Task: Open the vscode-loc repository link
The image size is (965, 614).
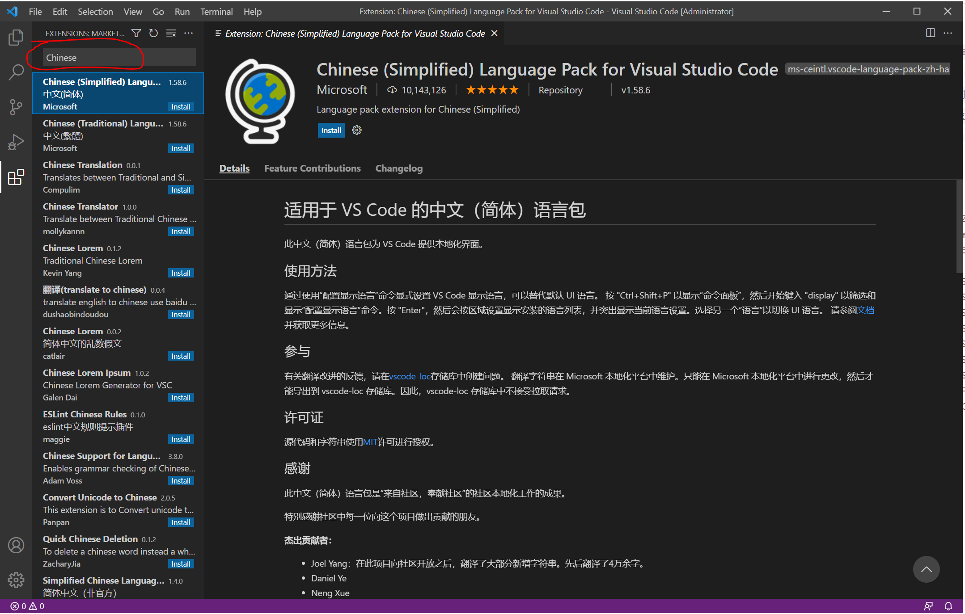Action: pos(409,376)
